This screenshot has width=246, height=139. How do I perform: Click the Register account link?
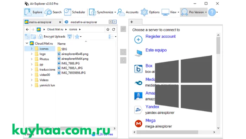pyautogui.click(x=161, y=36)
